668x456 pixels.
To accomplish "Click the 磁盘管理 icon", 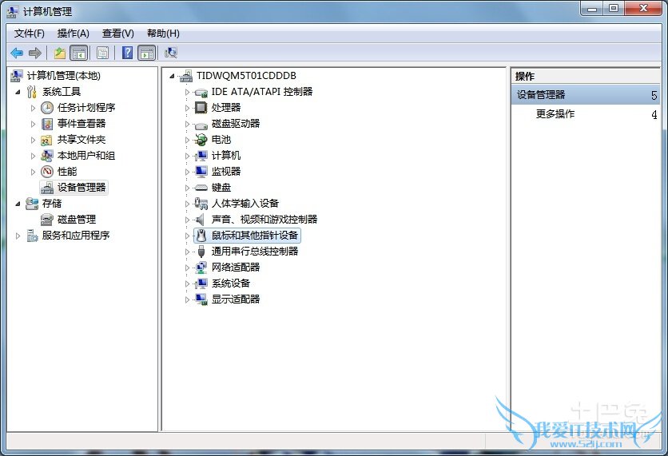I will click(x=47, y=220).
